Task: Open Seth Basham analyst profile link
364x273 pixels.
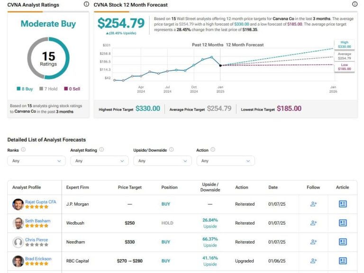Action: click(37, 221)
